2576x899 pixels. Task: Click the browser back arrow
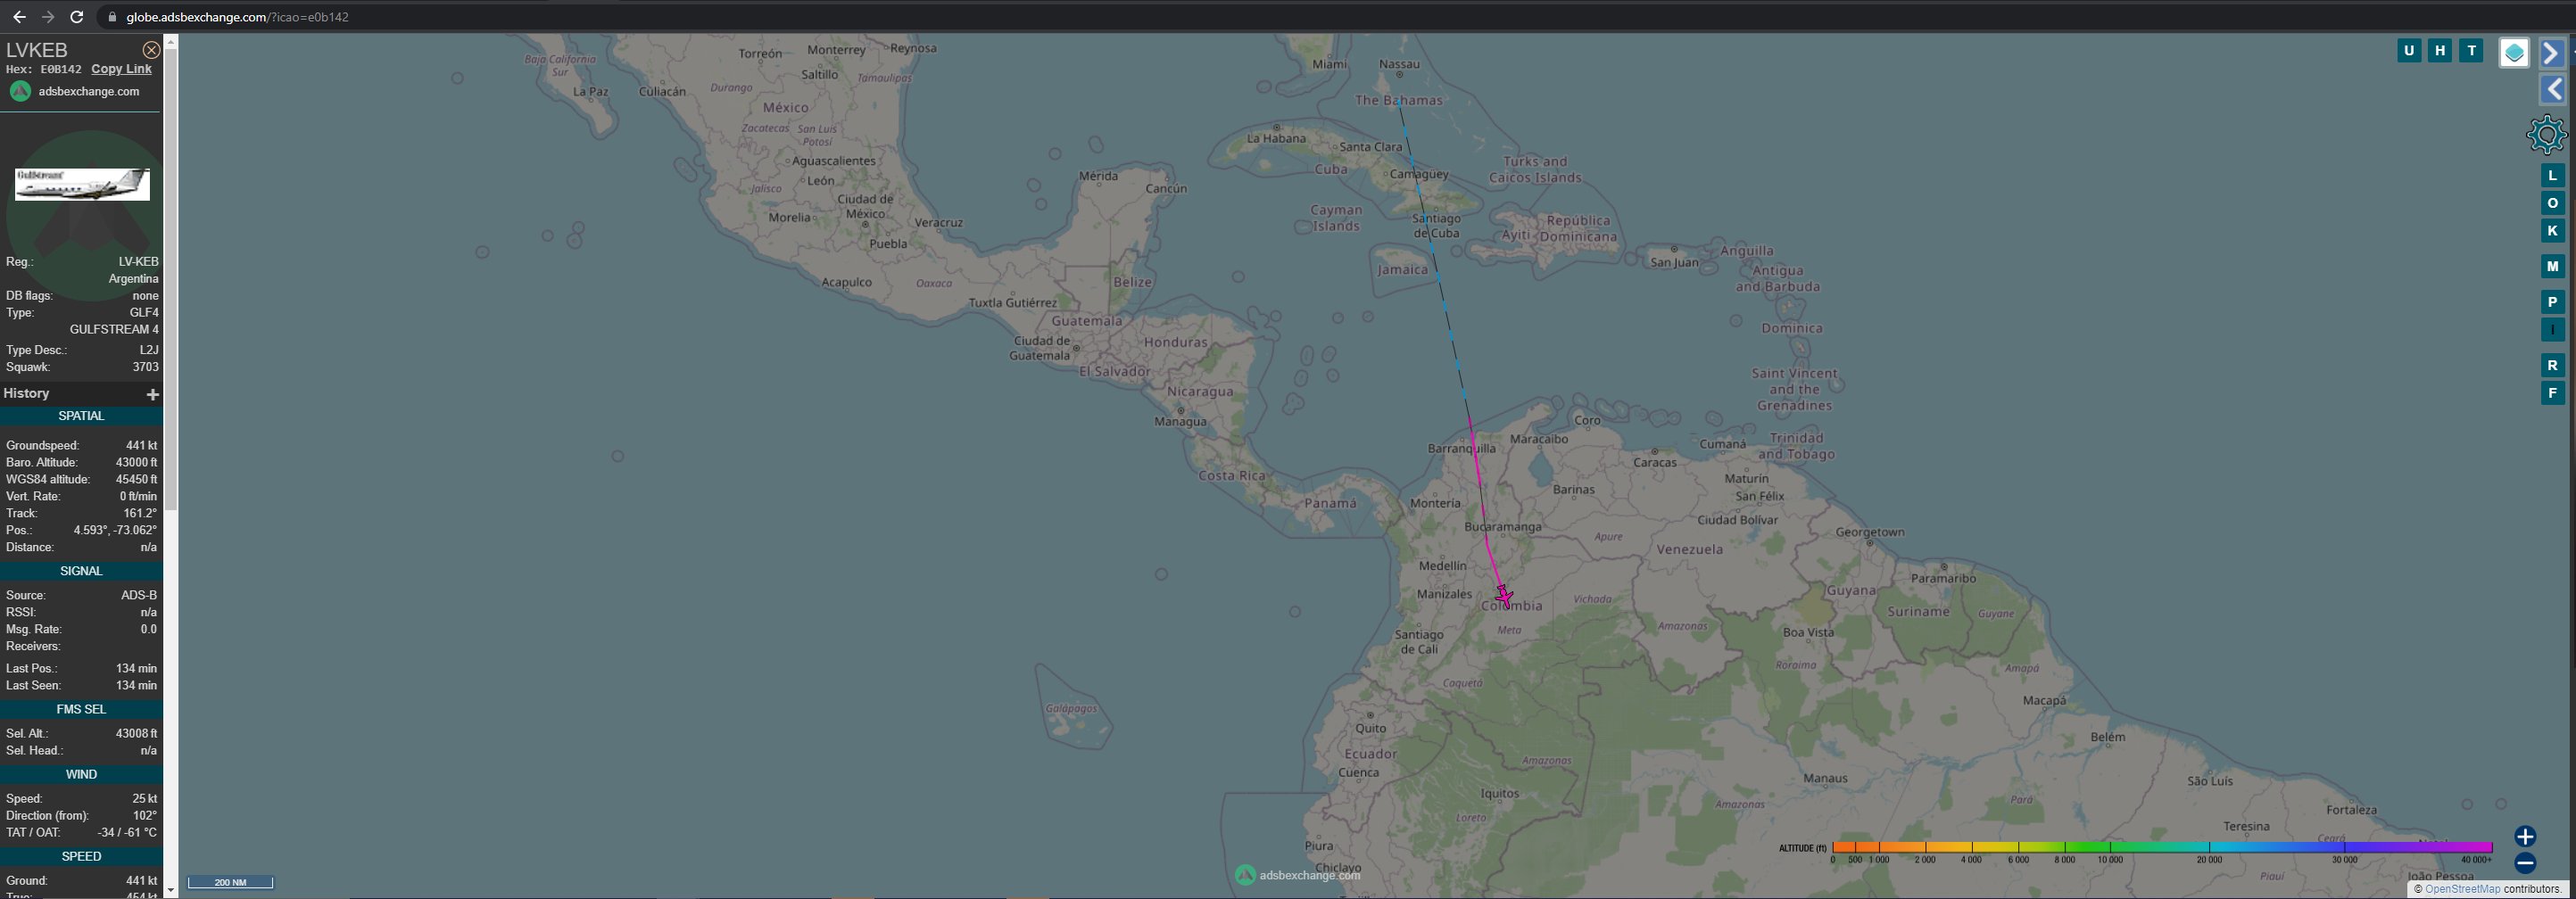click(x=19, y=17)
